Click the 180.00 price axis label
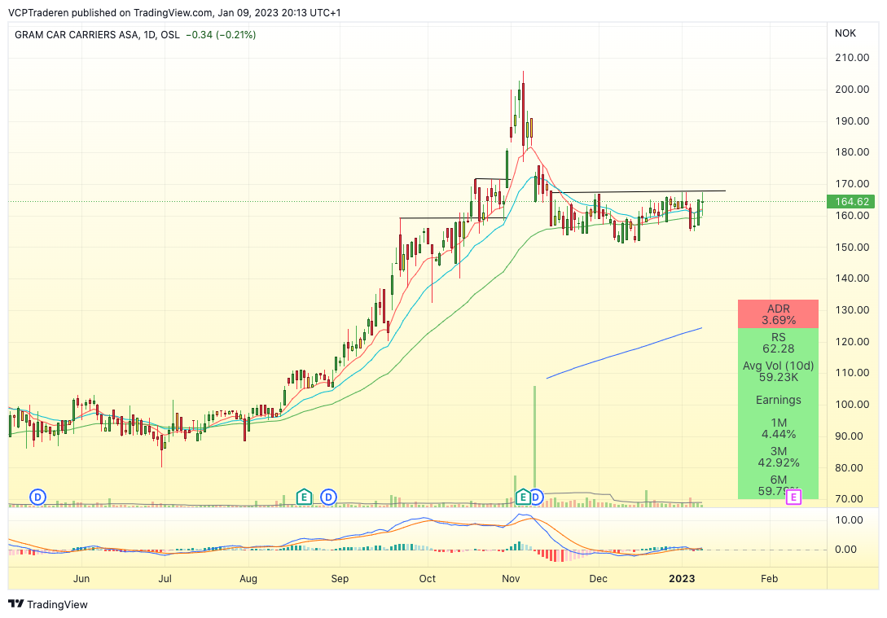887x618 pixels. pyautogui.click(x=852, y=152)
